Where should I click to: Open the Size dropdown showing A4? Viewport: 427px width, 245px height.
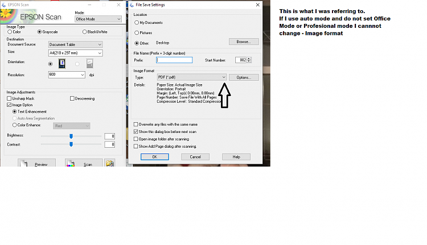[75, 53]
